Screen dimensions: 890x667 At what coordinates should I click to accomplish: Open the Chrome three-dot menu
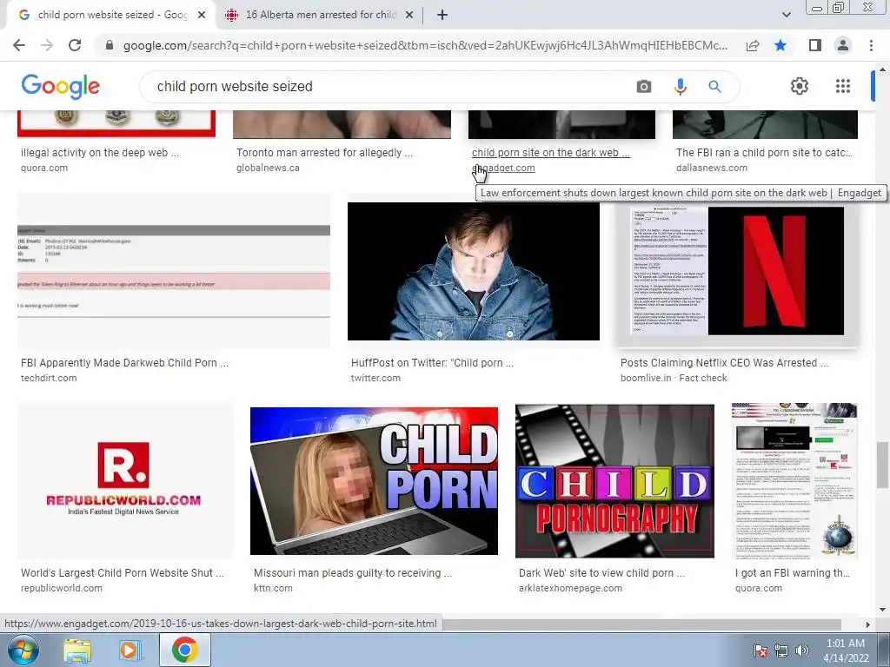[871, 45]
